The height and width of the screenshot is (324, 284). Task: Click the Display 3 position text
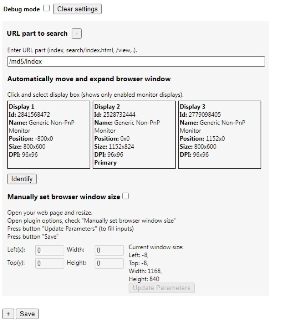(x=202, y=139)
